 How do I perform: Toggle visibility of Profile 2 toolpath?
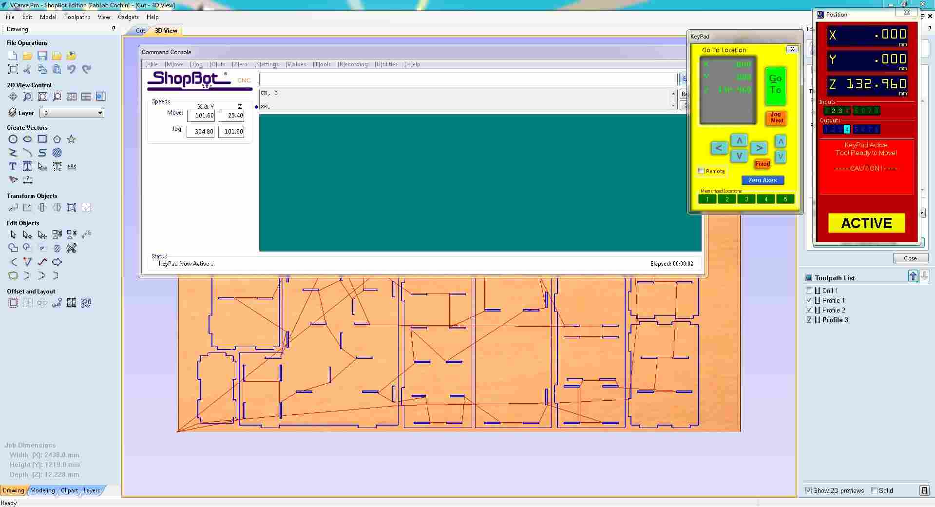(x=810, y=310)
